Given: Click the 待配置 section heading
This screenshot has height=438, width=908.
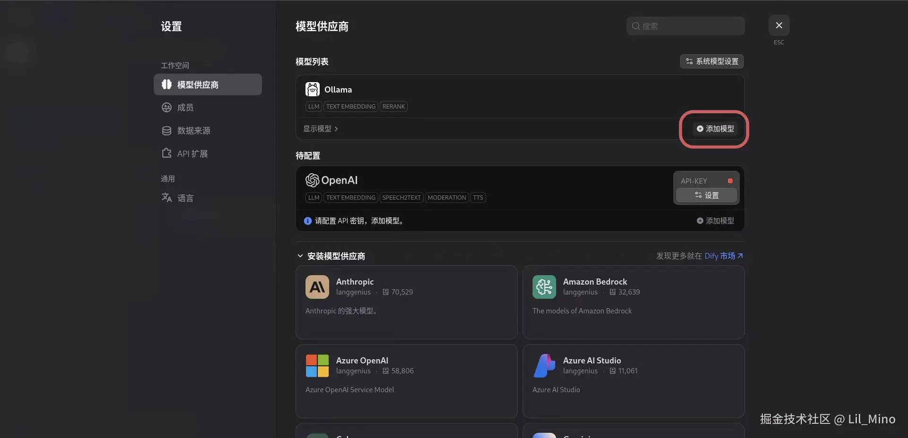Looking at the screenshot, I should [x=308, y=156].
